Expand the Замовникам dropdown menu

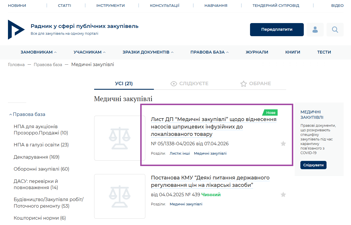(x=38, y=52)
